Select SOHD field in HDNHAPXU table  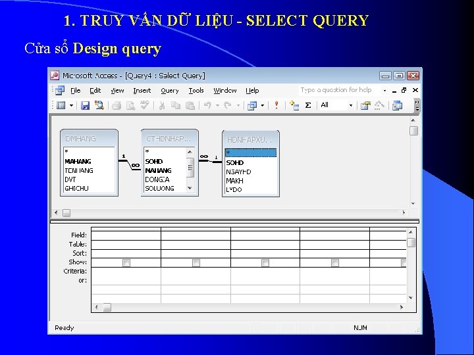click(234, 163)
